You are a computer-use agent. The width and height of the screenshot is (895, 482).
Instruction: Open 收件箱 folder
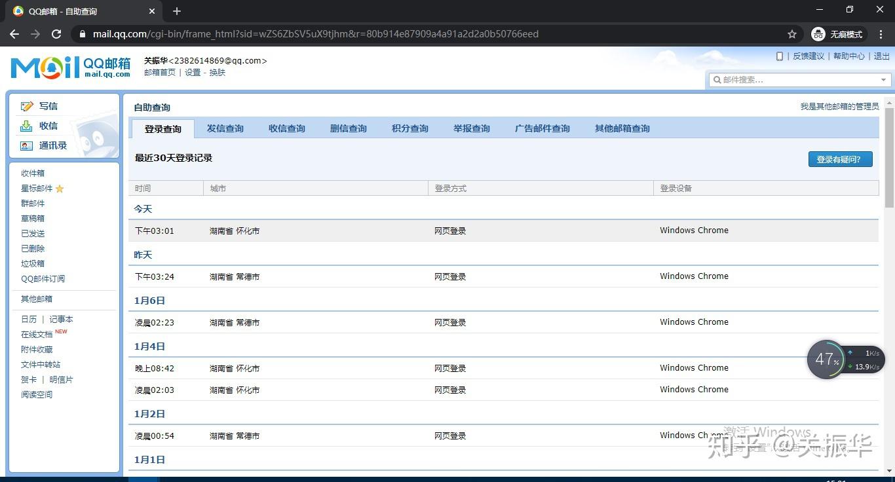pos(33,174)
